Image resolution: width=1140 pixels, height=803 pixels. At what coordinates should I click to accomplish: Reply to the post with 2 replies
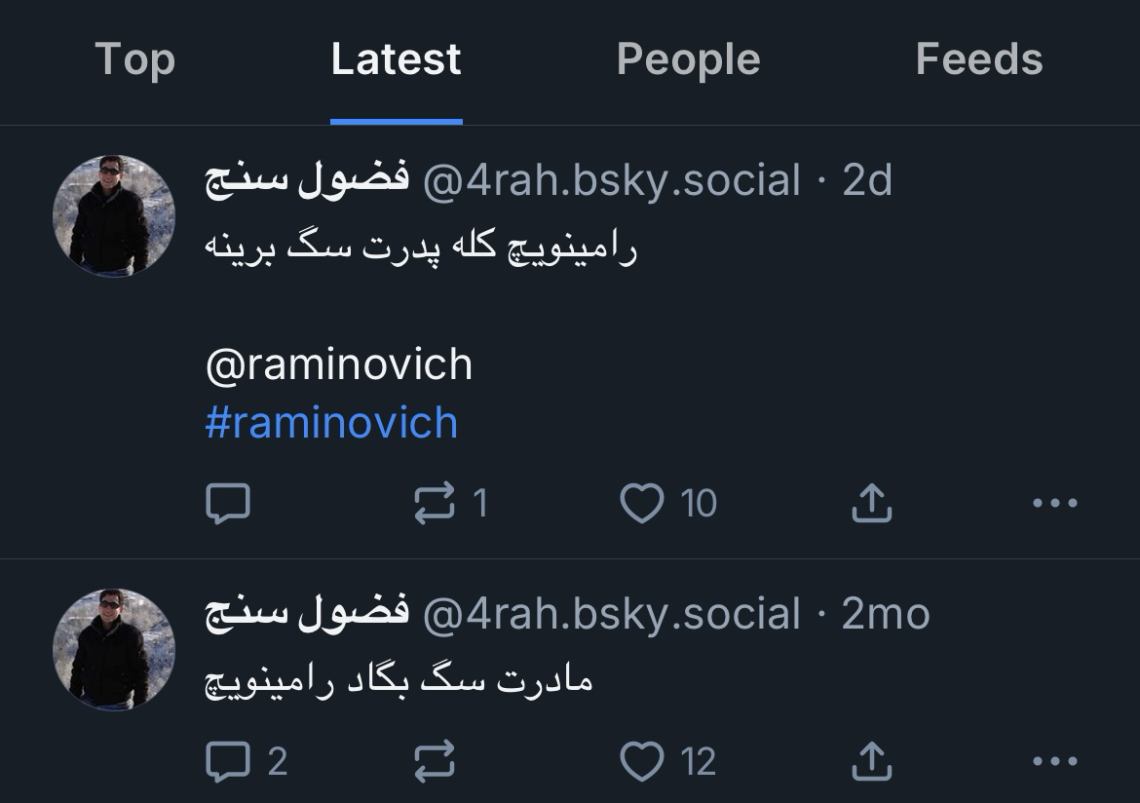pyautogui.click(x=228, y=761)
